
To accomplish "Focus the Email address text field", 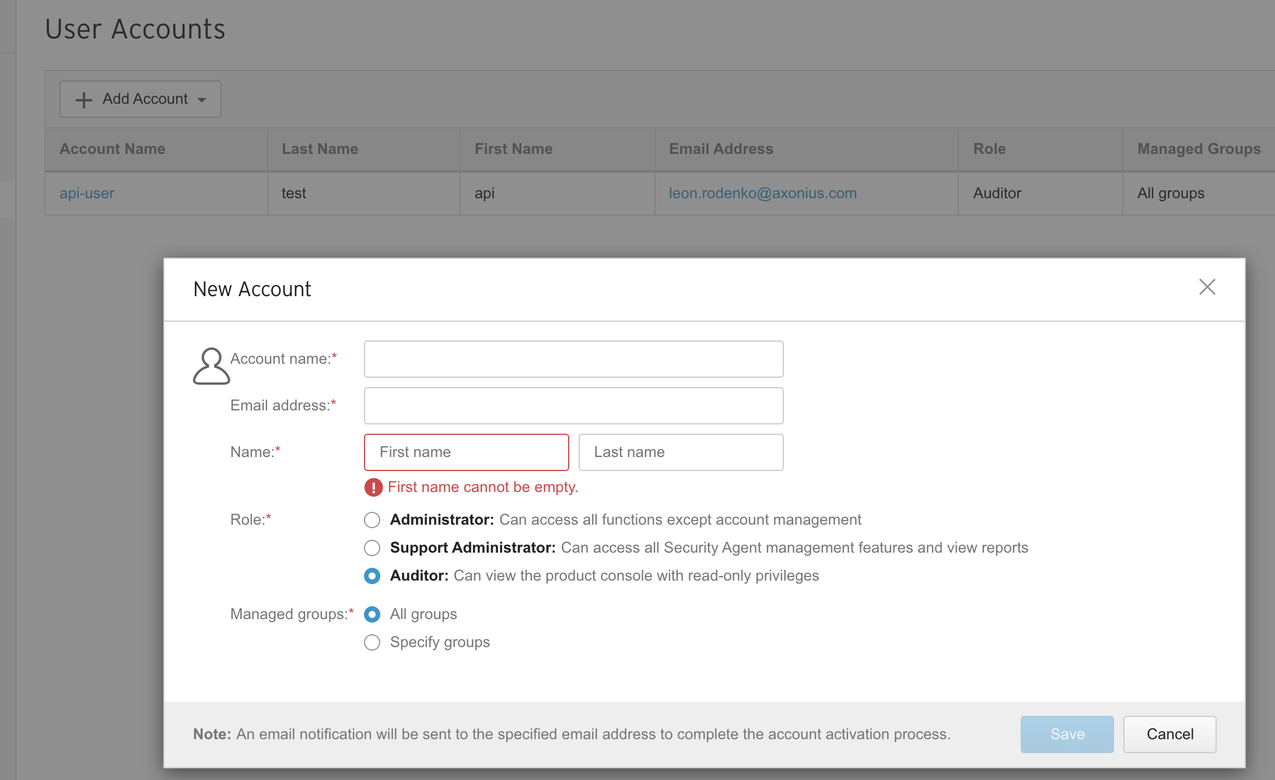I will coord(573,406).
